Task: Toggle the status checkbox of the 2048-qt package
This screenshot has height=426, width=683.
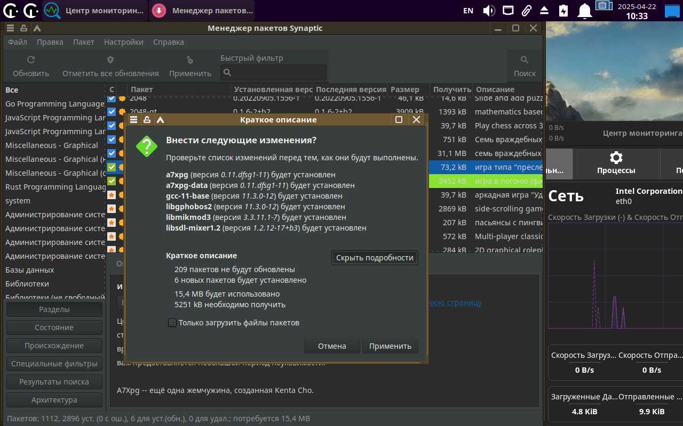Action: click(x=112, y=112)
